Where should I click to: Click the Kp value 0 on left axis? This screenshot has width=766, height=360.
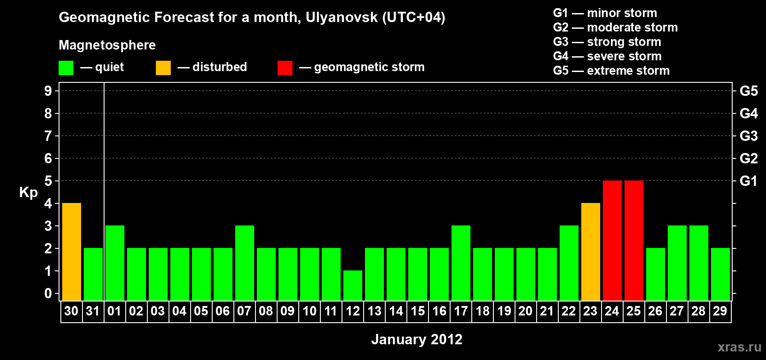tap(48, 293)
